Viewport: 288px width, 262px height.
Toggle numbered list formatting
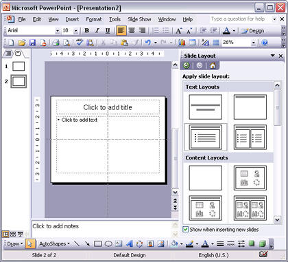pos(156,30)
